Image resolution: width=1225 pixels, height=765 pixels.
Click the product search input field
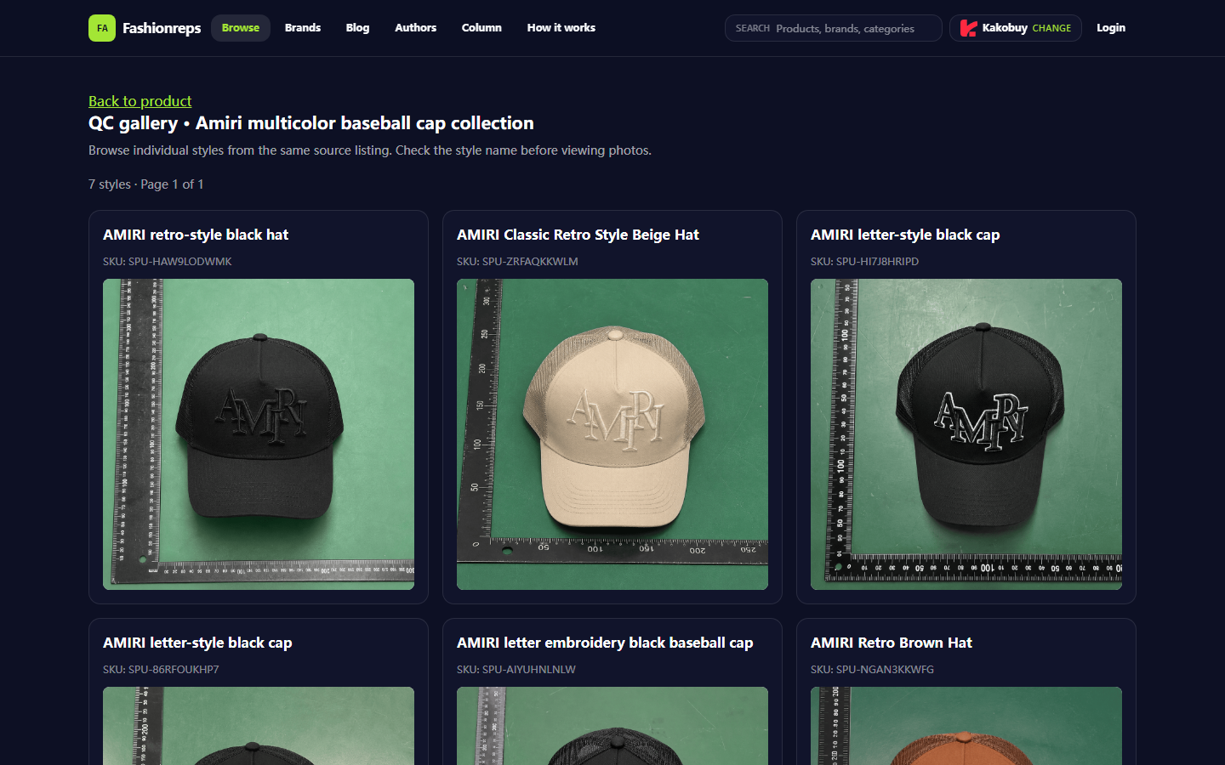834,28
